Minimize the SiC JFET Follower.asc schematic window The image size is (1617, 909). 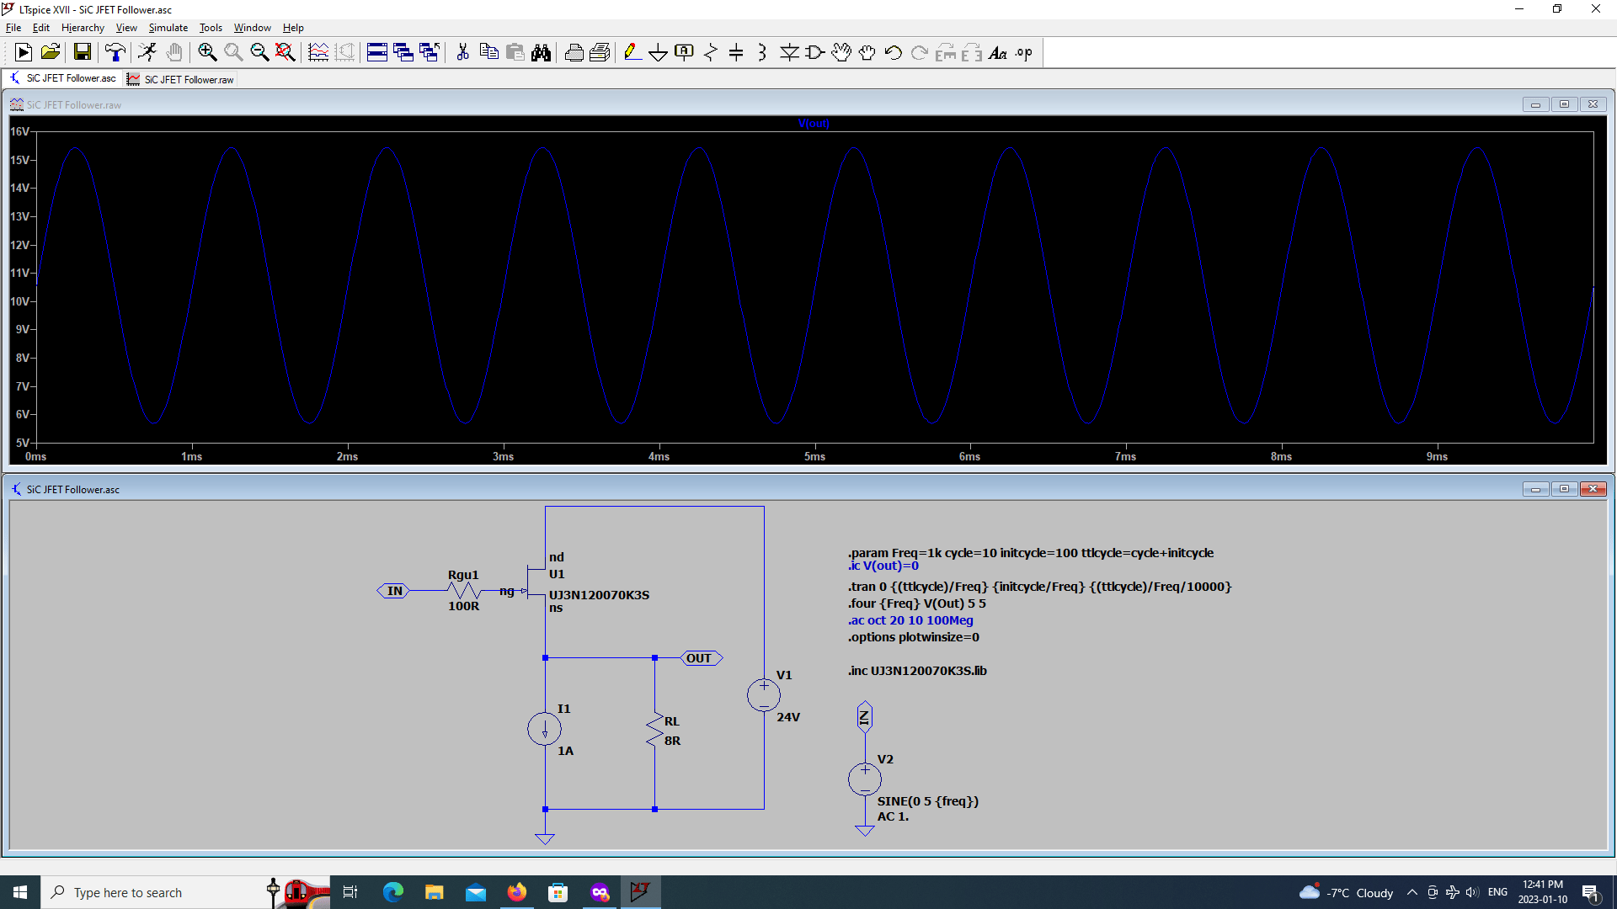coord(1535,489)
